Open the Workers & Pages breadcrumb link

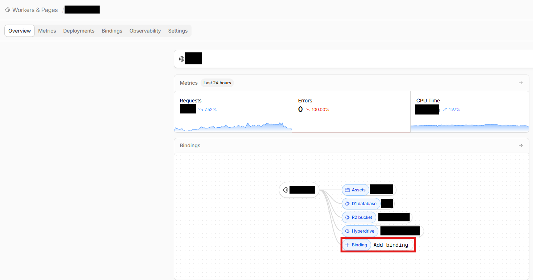[x=35, y=10]
